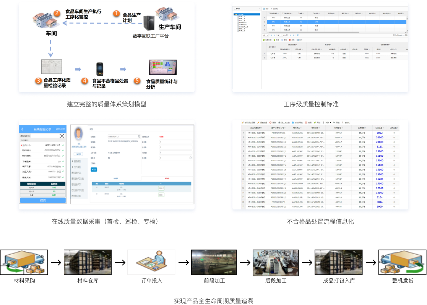
Task: Click the back arrow in 在线检验记录 header
Action: (23, 129)
